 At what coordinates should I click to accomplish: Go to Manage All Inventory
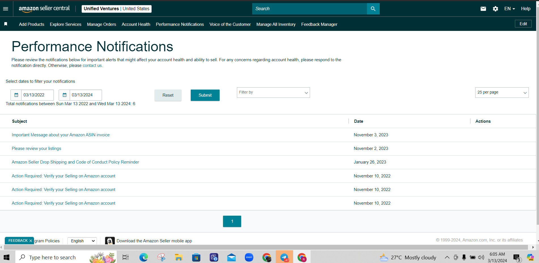click(276, 24)
